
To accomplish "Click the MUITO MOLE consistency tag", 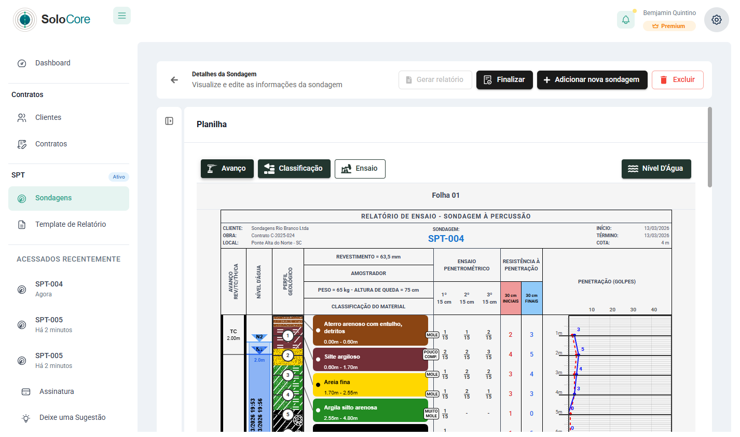I will 431,413.
